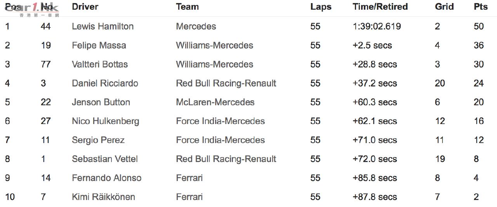Screen dimensions: 497x207
Task: Select the Driver column header
Action: (85, 7)
